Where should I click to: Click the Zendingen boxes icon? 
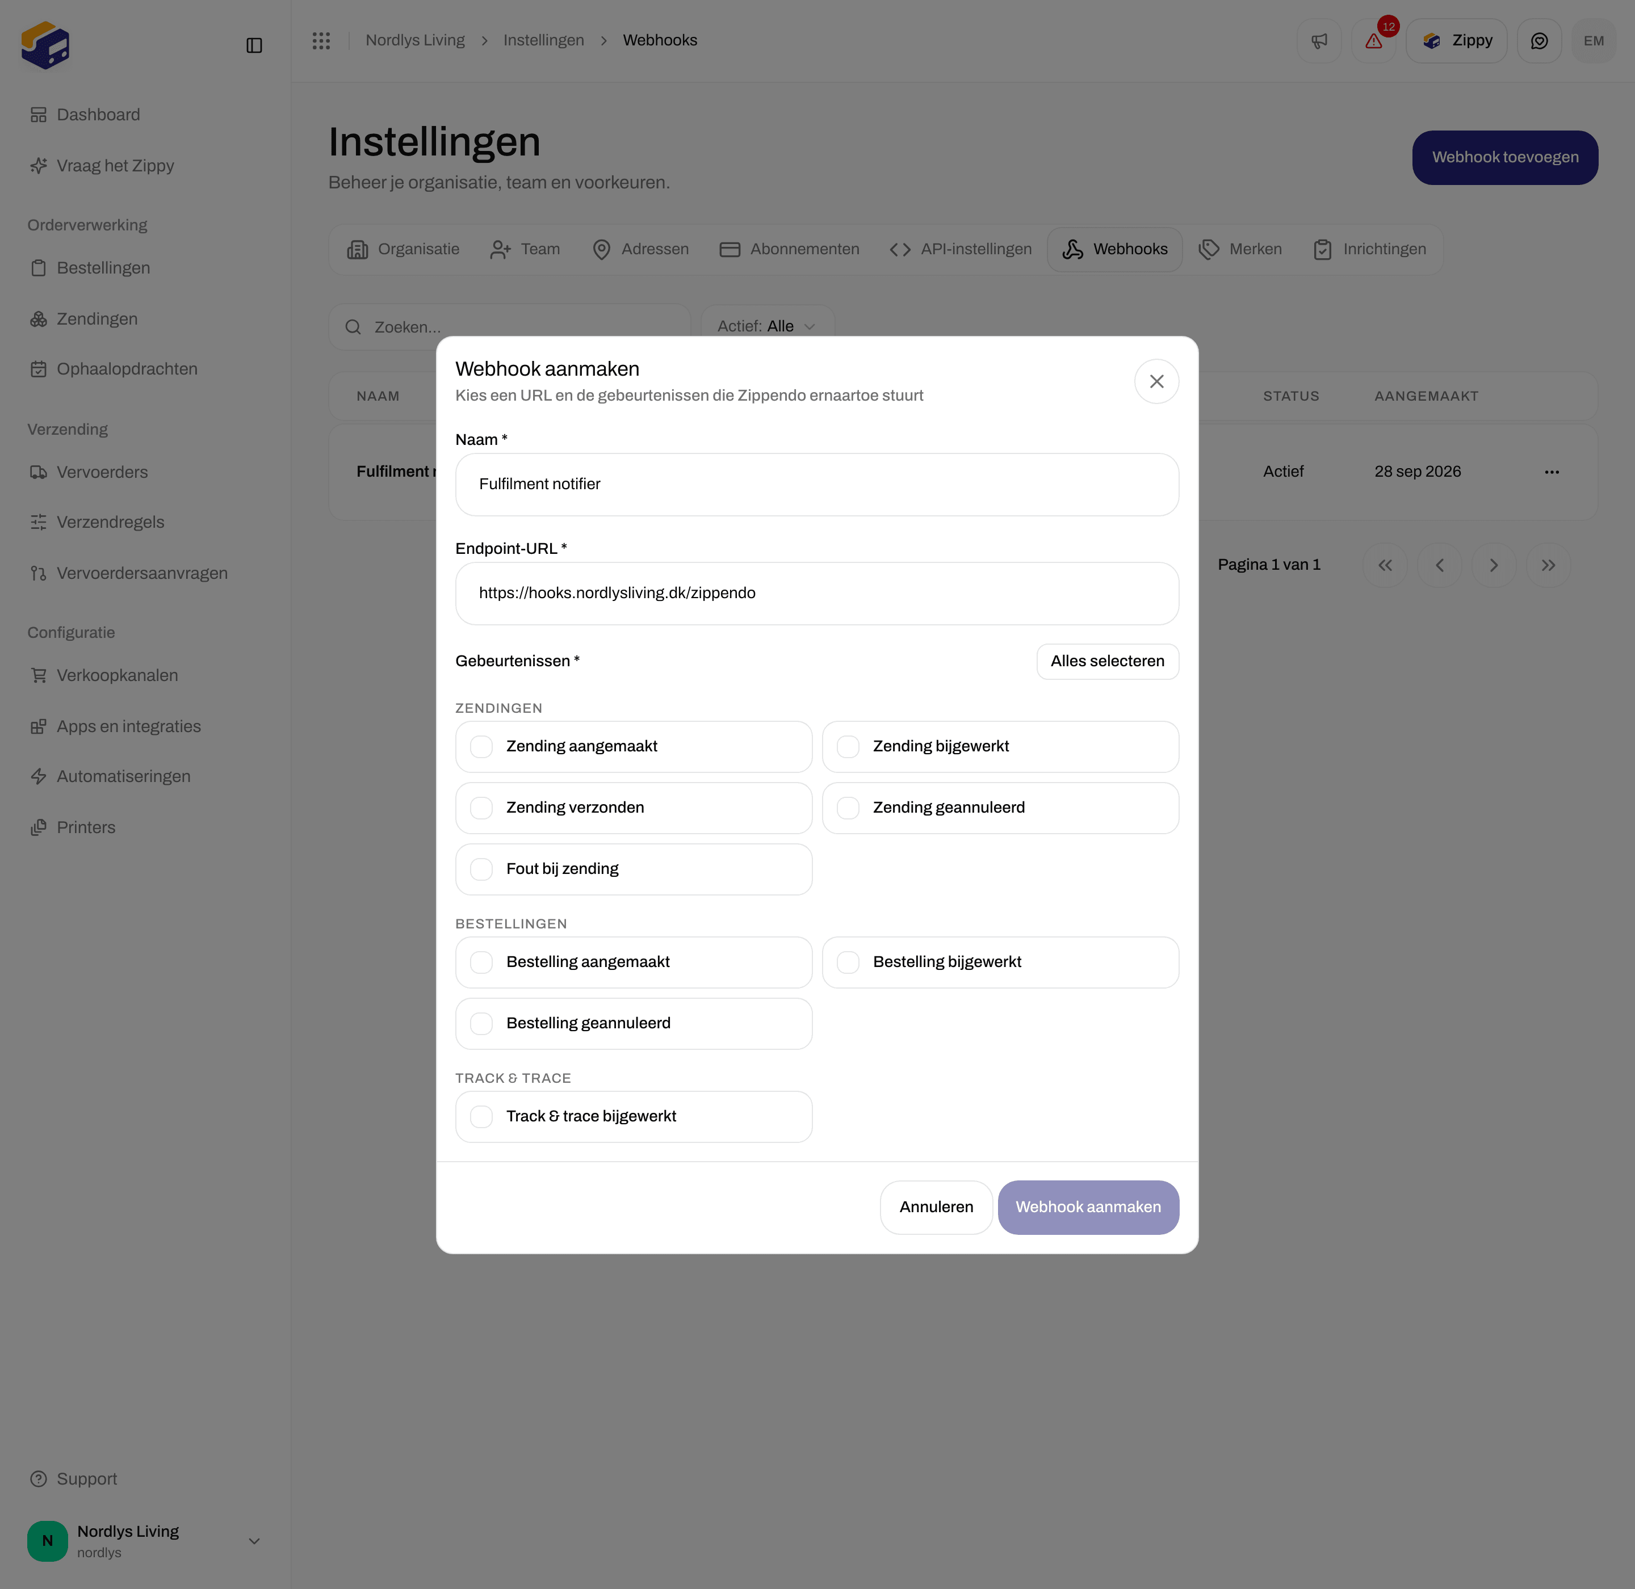point(39,320)
